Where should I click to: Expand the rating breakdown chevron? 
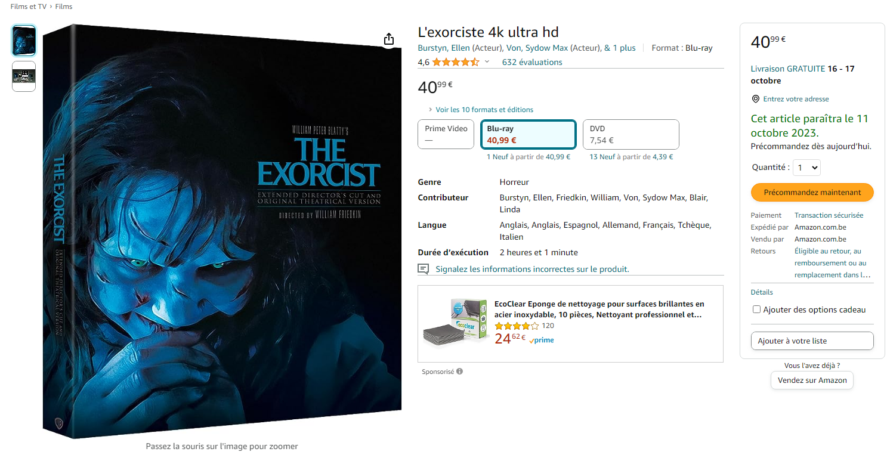[487, 62]
